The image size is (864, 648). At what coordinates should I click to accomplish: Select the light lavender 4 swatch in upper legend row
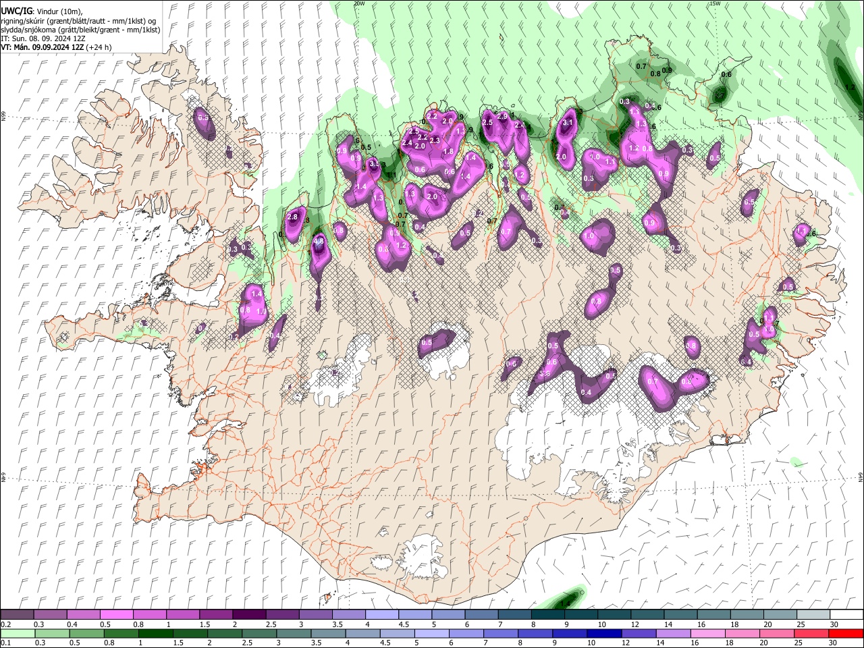click(382, 615)
